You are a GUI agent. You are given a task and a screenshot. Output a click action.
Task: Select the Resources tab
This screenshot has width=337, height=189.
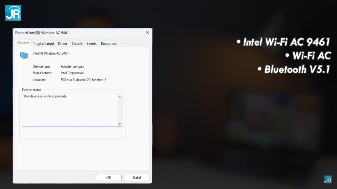tap(109, 44)
